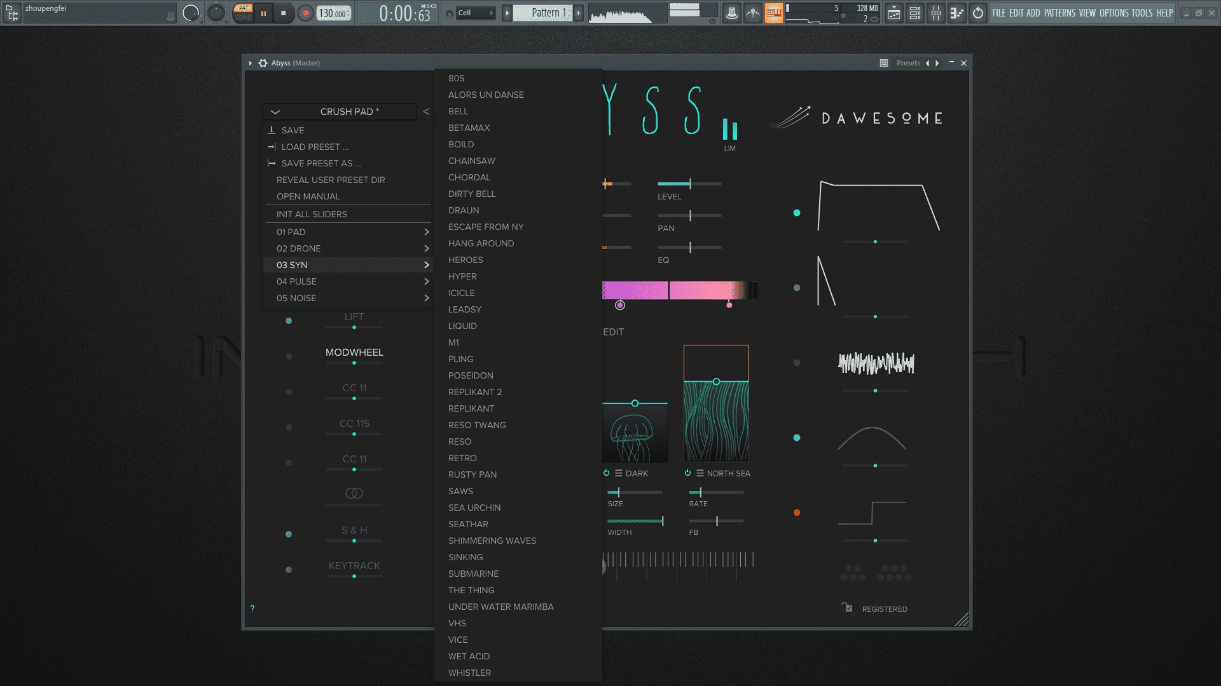Open the Pattern 1 selector
1221x686 pixels.
click(544, 13)
